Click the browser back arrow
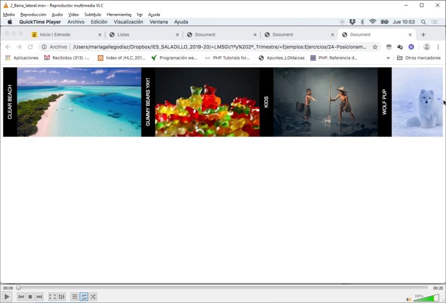The image size is (446, 303). pos(8,47)
